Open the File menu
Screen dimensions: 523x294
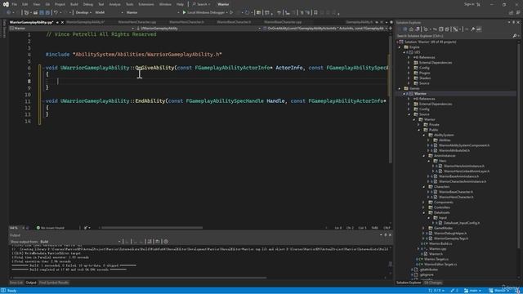click(x=15, y=4)
